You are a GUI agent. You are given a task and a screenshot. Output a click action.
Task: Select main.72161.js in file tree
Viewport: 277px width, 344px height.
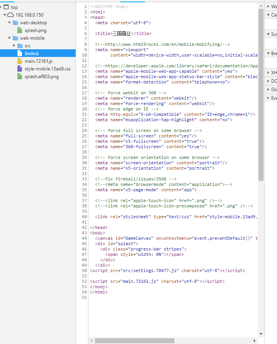[39, 61]
